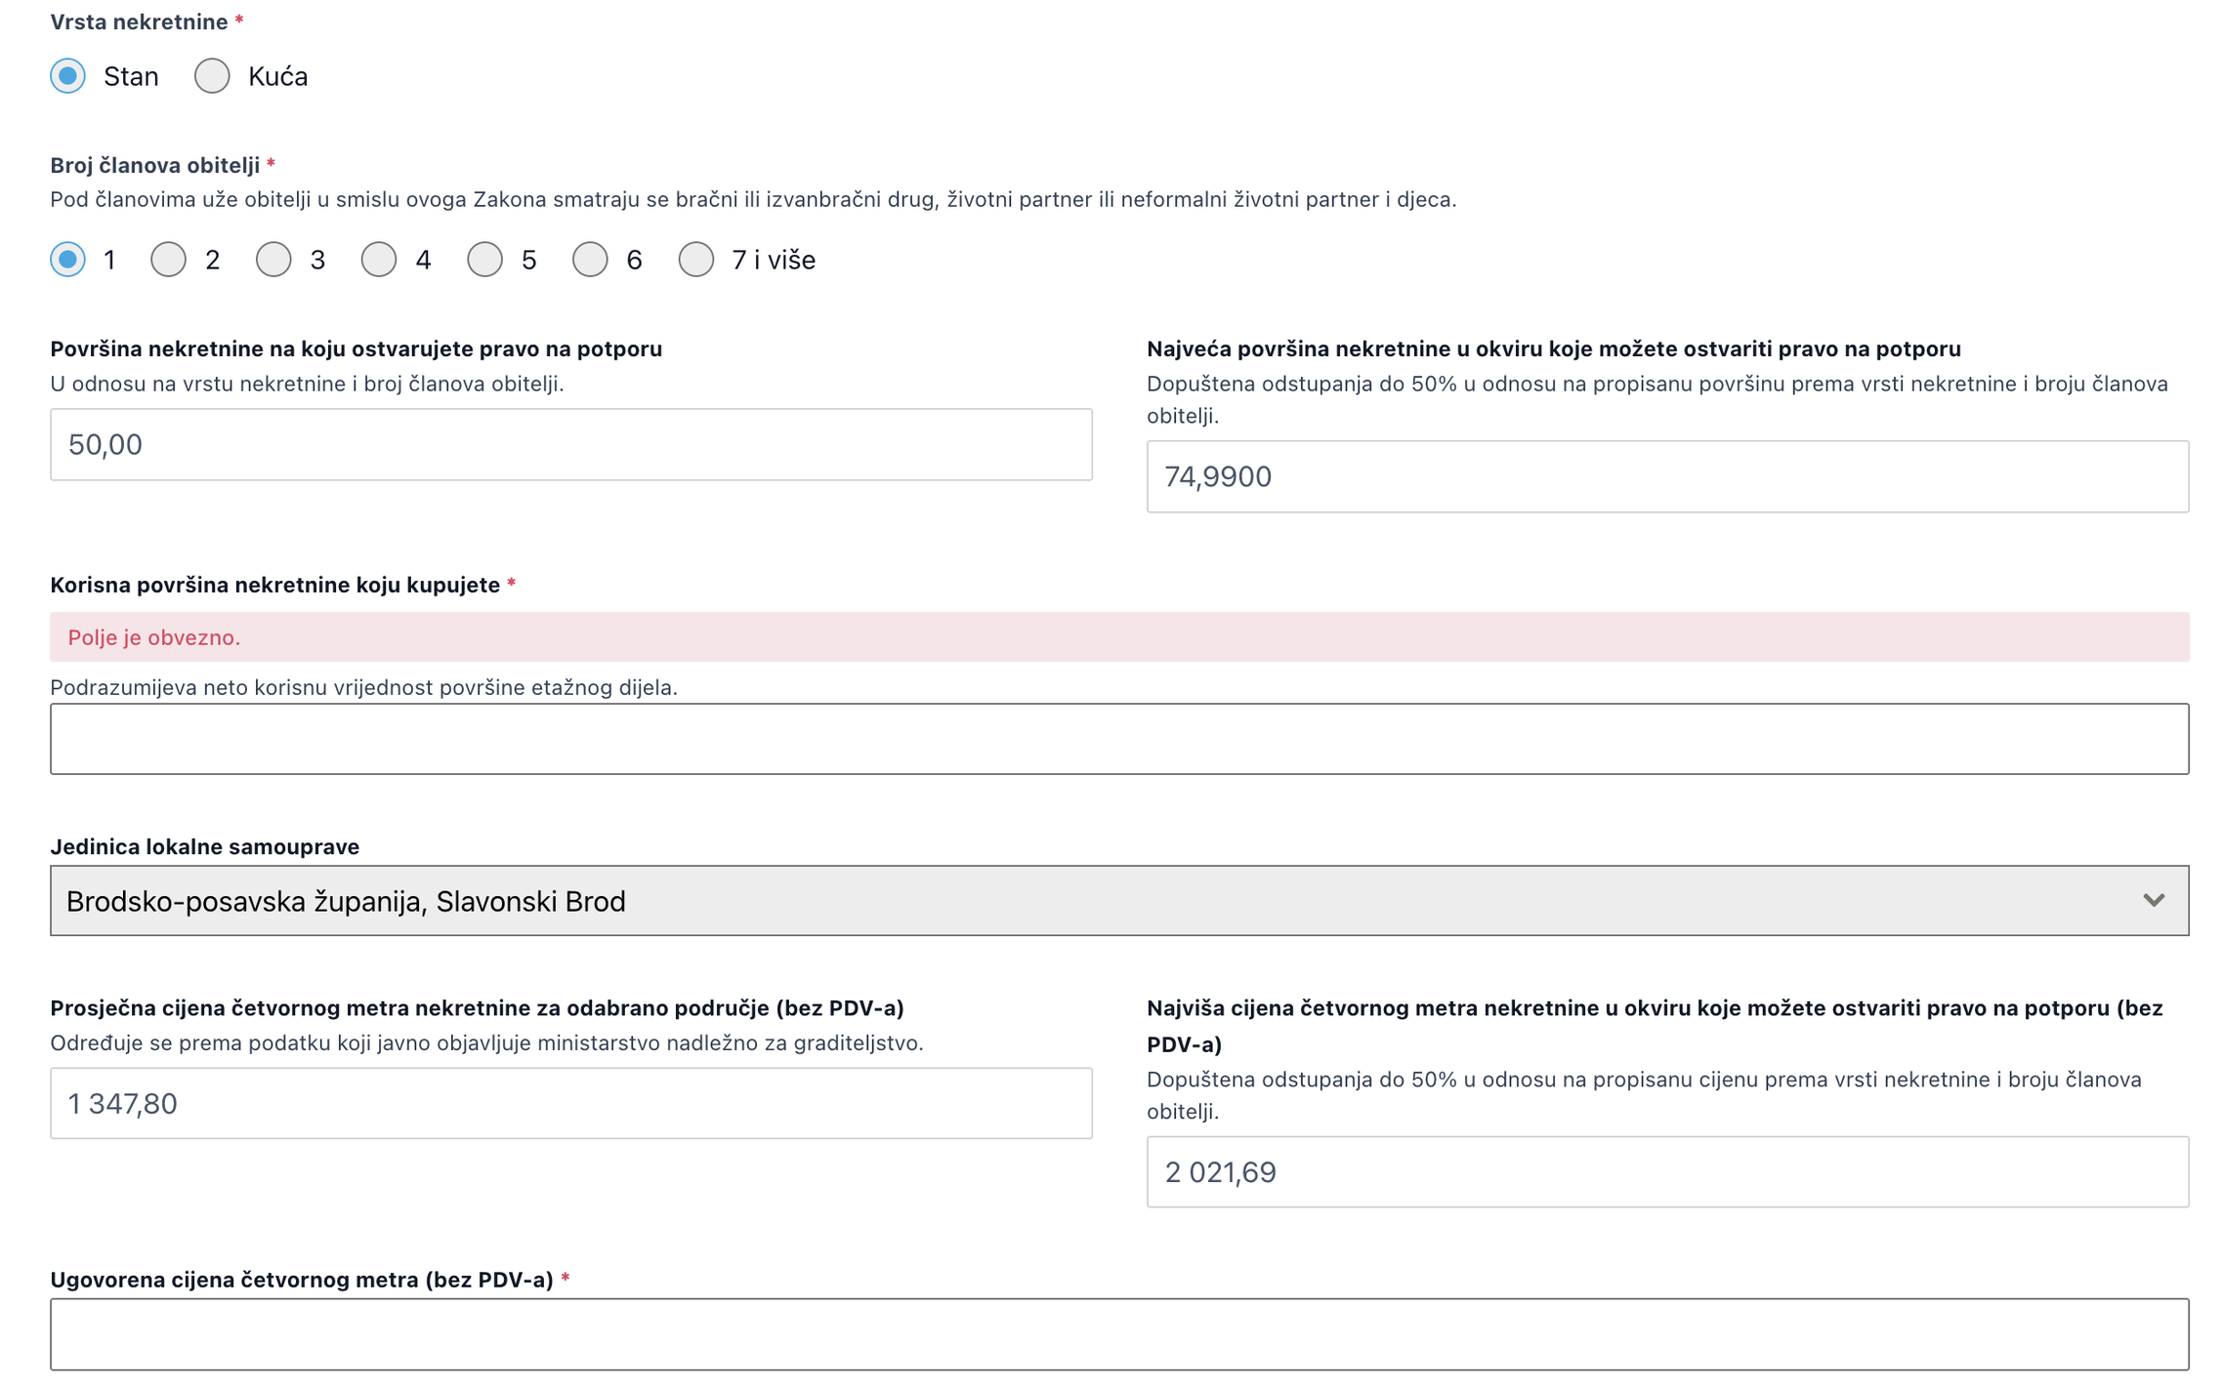Click the 2 021,69 najviša cijena field
The height and width of the screenshot is (1387, 2222).
(x=1667, y=1172)
